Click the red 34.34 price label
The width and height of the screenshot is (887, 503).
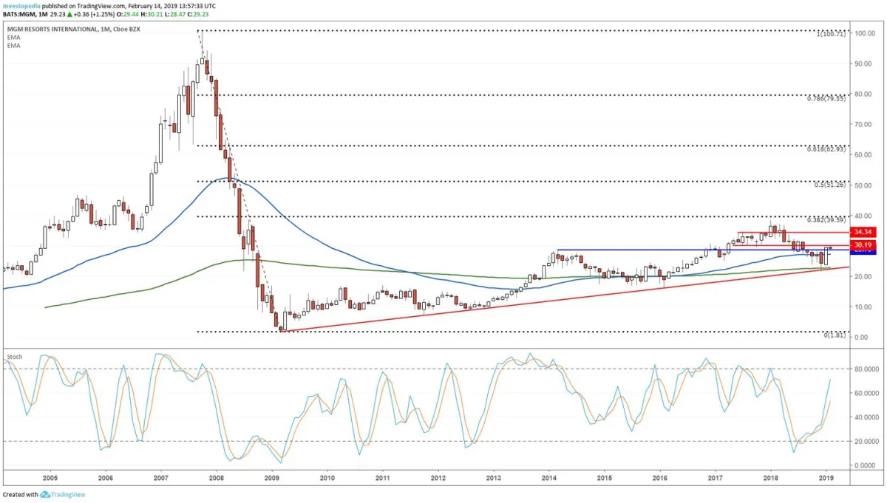tap(863, 233)
